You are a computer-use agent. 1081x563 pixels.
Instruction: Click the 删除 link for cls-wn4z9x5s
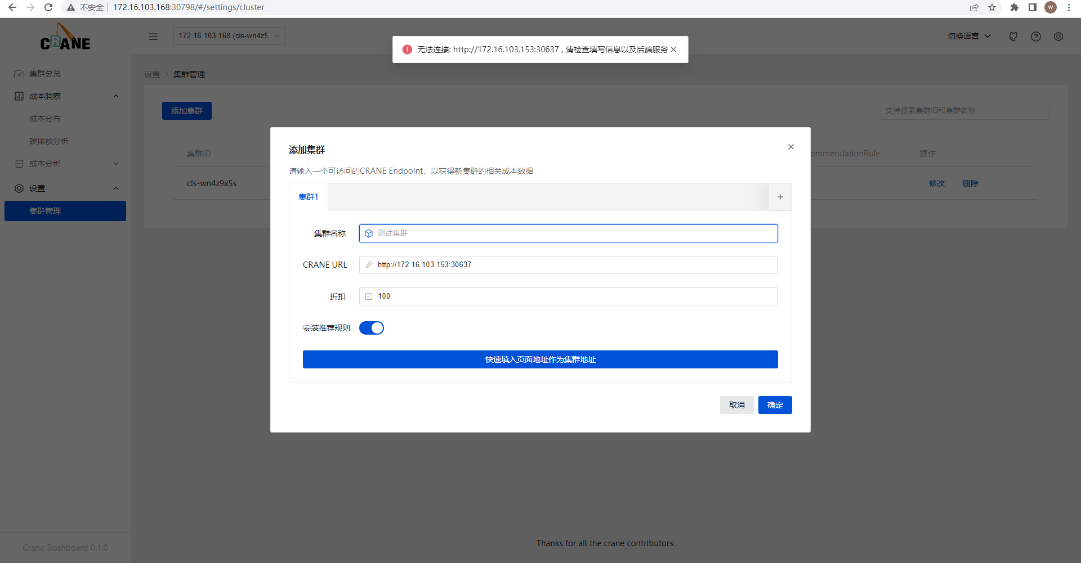(971, 183)
